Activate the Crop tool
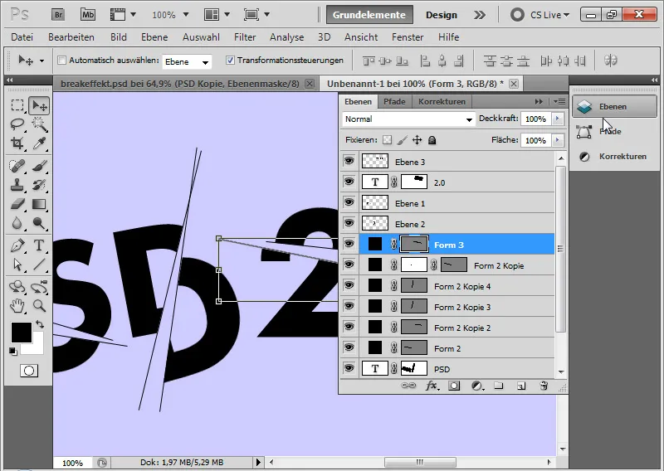The width and height of the screenshot is (664, 471). tap(17, 143)
